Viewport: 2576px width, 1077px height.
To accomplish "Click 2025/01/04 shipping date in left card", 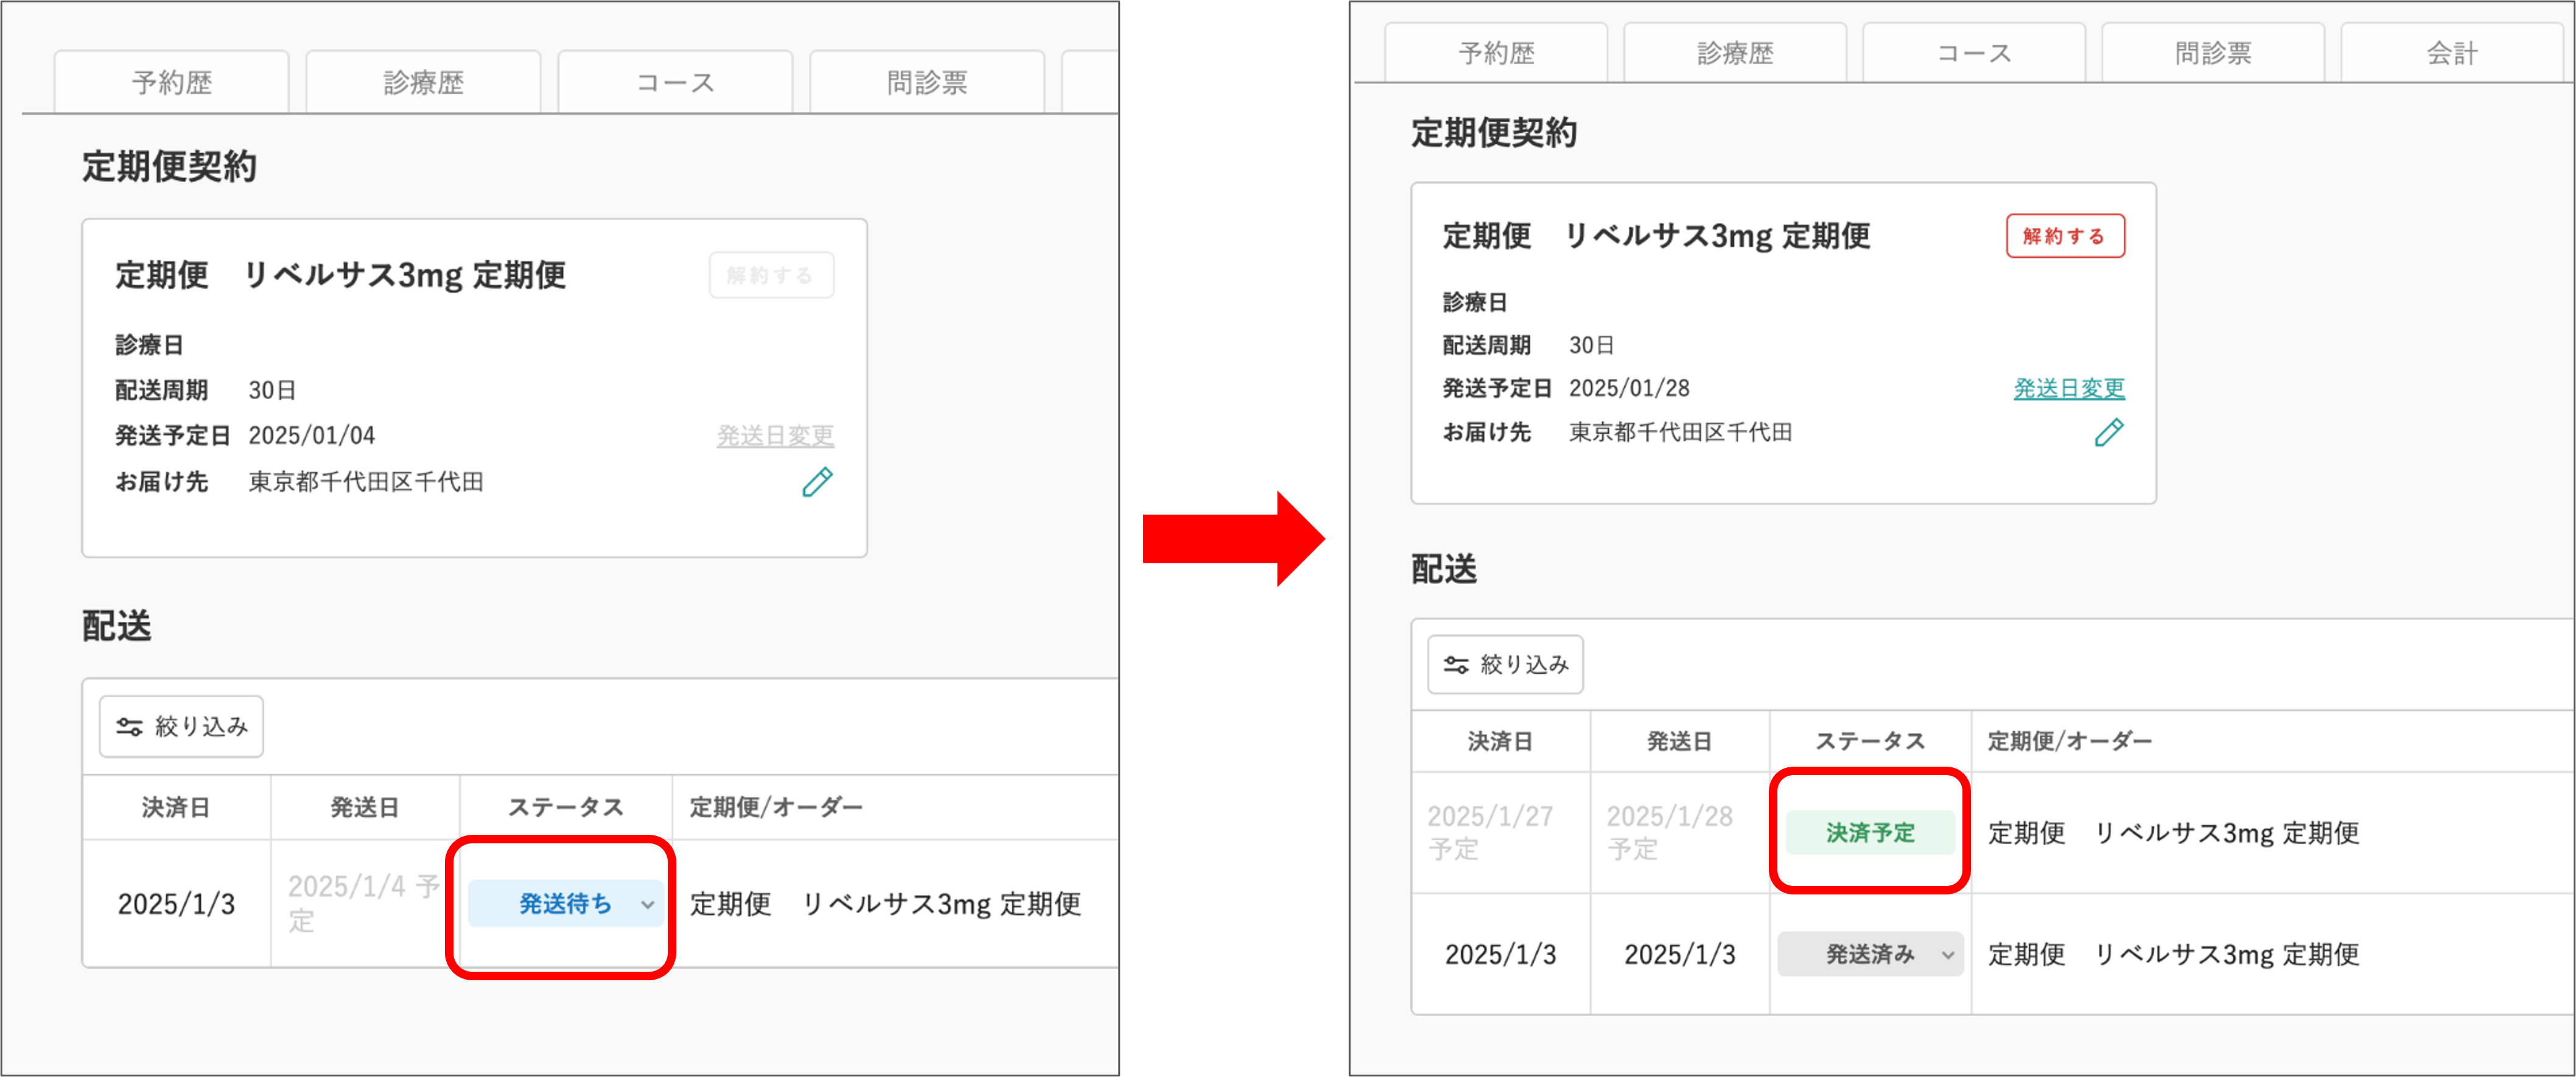I will coord(312,436).
